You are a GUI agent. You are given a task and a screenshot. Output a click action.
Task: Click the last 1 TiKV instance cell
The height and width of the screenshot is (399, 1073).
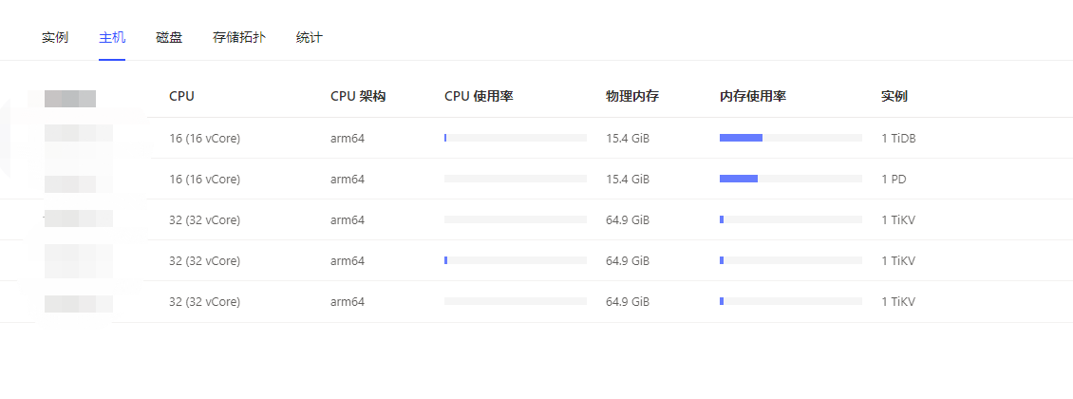point(898,301)
